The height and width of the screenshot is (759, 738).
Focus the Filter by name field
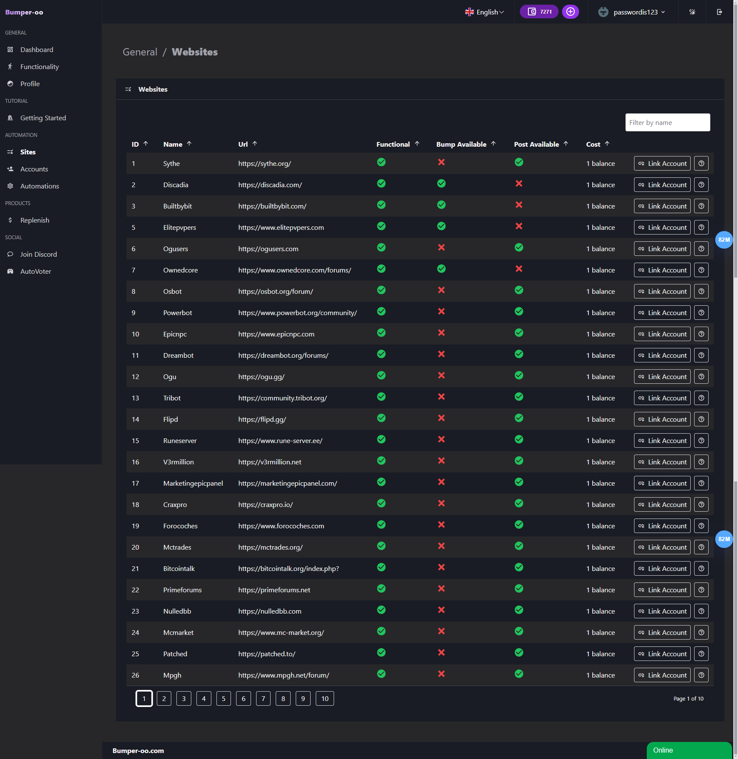coord(668,122)
